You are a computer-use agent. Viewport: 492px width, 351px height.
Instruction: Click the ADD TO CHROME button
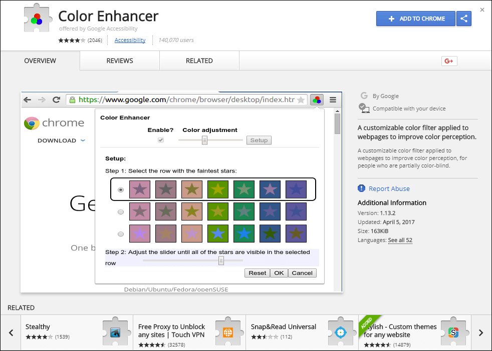[416, 19]
